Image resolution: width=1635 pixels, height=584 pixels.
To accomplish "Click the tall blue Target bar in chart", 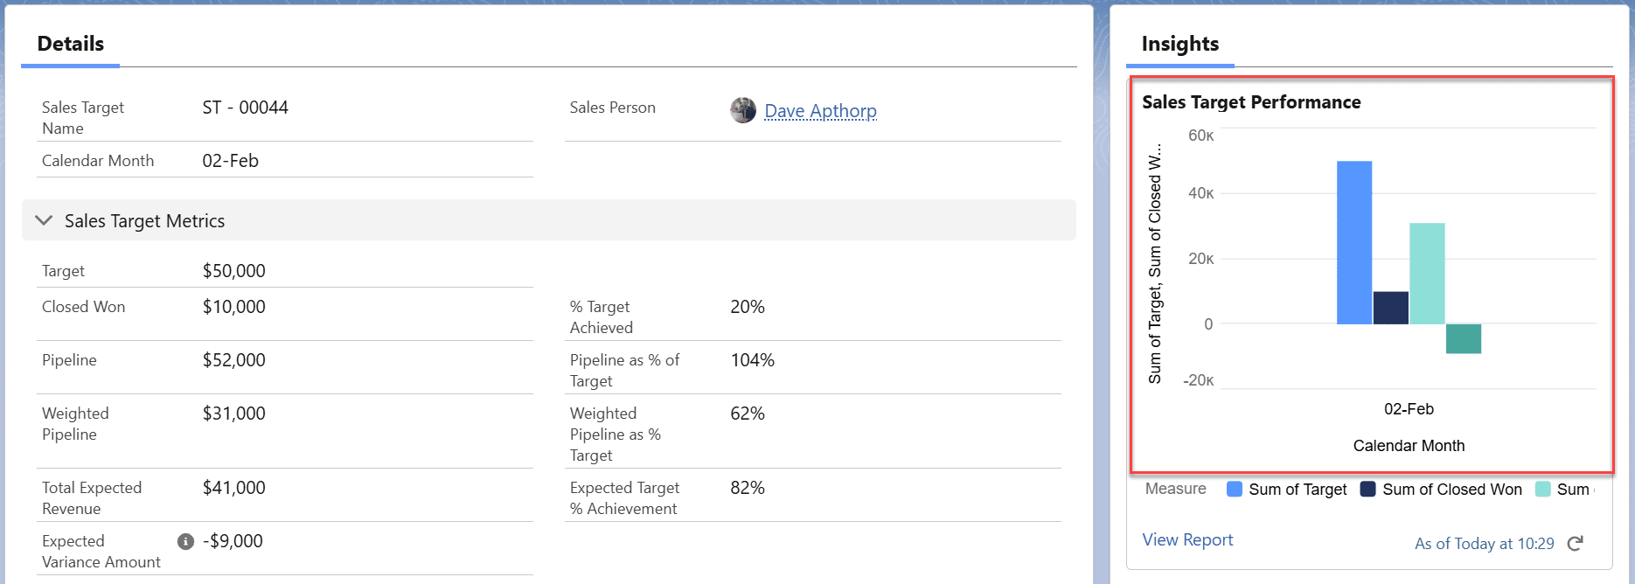I will (1353, 242).
